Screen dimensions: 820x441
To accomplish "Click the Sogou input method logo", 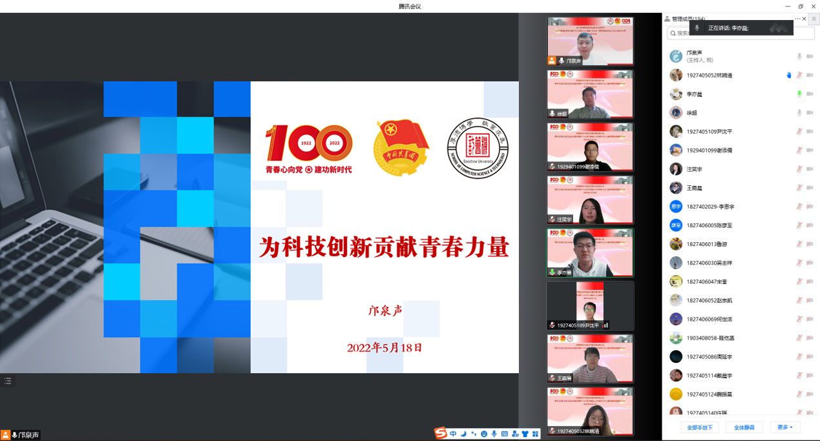I will coord(441,433).
